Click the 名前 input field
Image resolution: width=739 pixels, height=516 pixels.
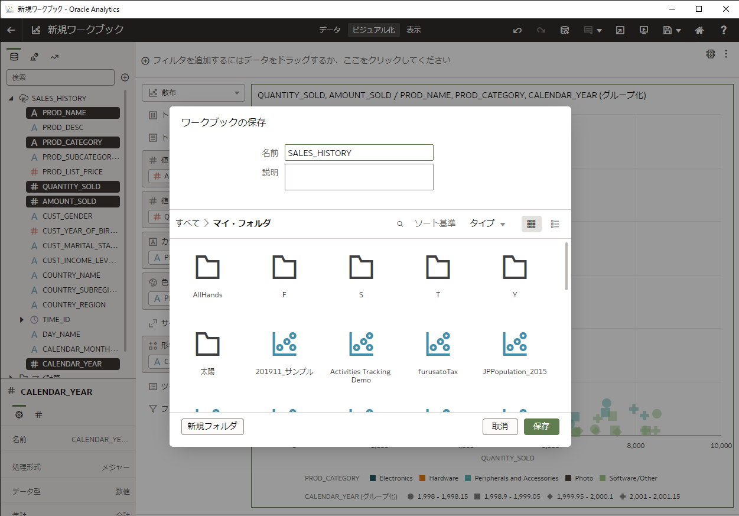[x=359, y=152]
